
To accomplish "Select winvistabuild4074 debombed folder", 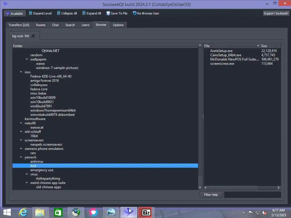I will tap(52, 115).
